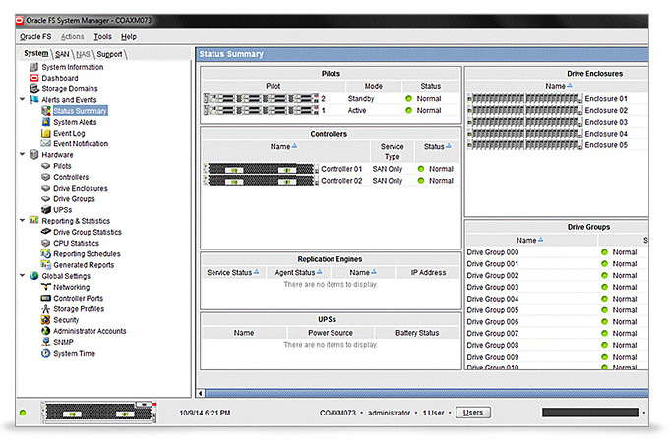Sort Drive Enclosures by Name arrow

[570, 86]
